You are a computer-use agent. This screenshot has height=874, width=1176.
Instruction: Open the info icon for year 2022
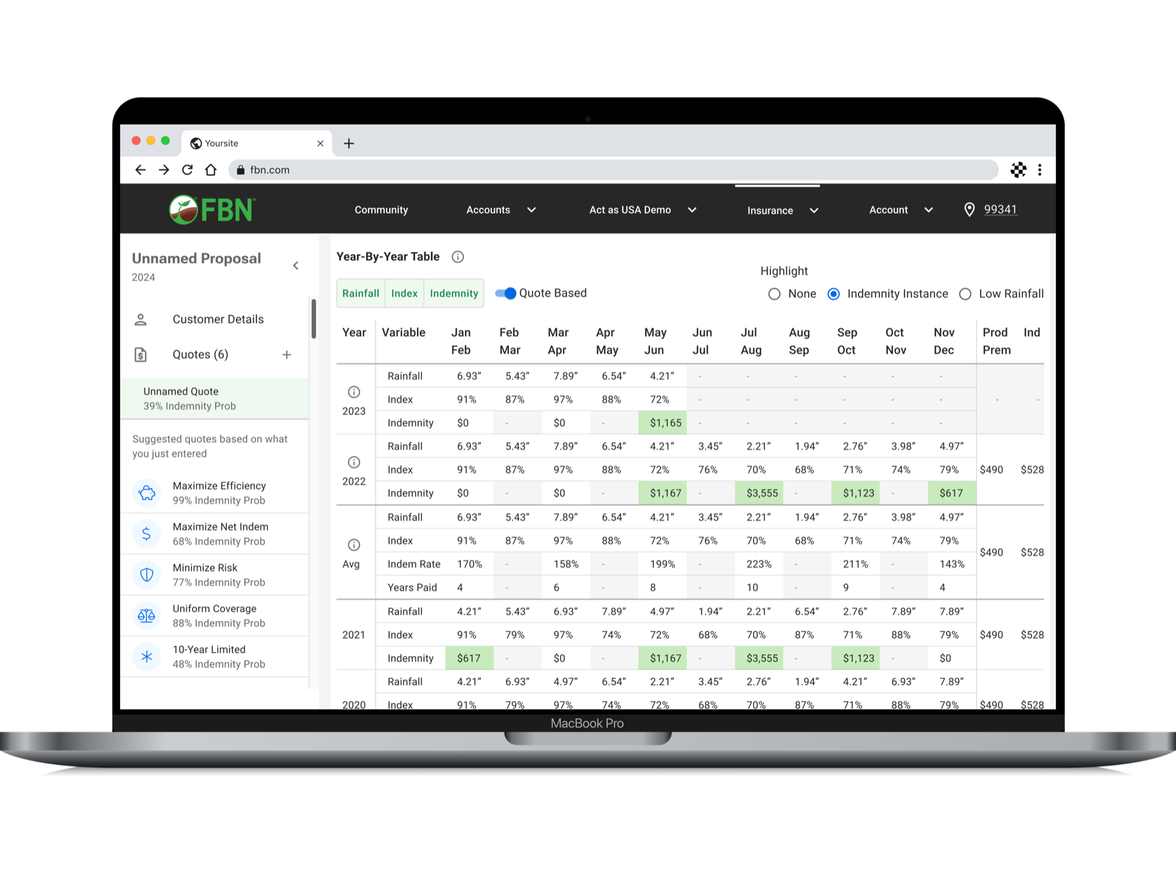click(x=354, y=462)
